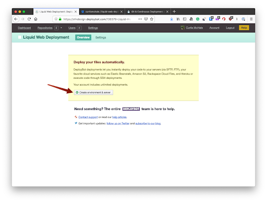Click the Logout link in header

pyautogui.click(x=230, y=28)
